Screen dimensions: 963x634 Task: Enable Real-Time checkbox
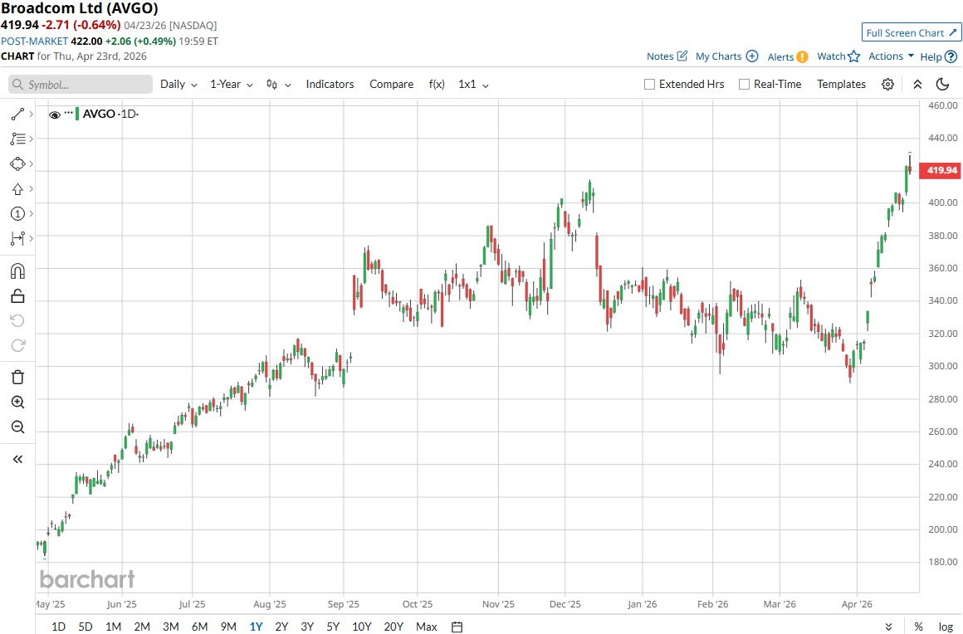pyautogui.click(x=744, y=85)
